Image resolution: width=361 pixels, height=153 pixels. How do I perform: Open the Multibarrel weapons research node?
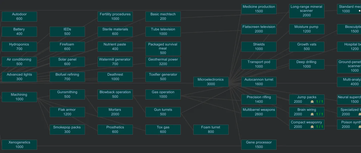259,112
